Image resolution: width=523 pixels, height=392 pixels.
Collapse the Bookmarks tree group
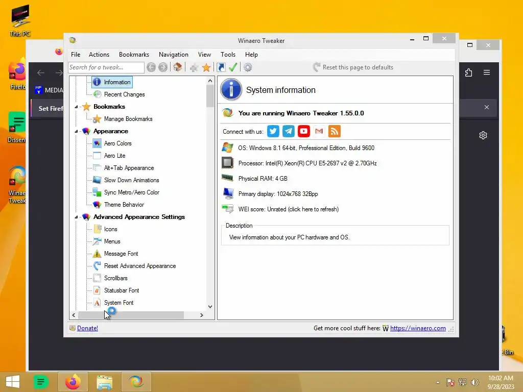click(x=77, y=107)
